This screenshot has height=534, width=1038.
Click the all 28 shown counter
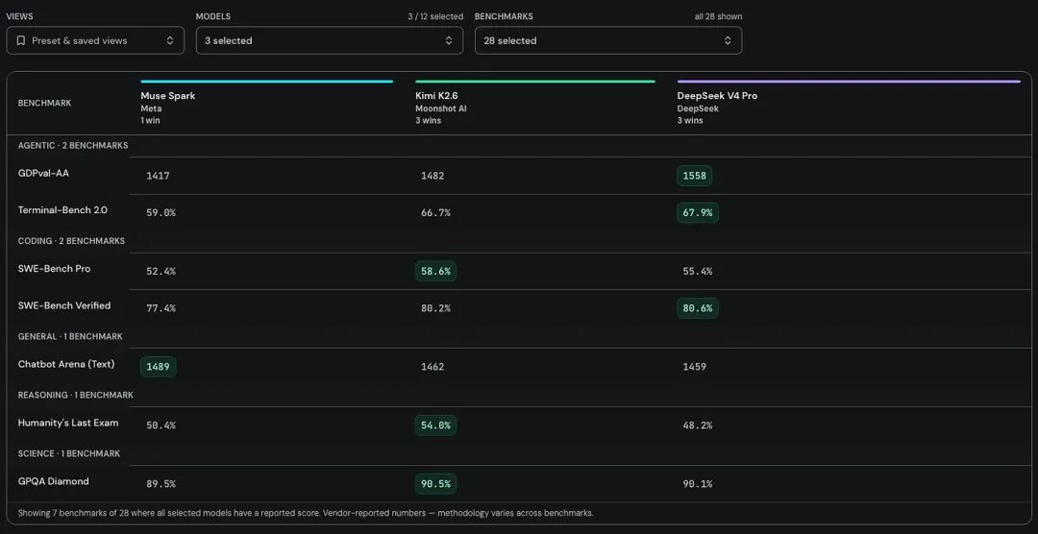(718, 16)
